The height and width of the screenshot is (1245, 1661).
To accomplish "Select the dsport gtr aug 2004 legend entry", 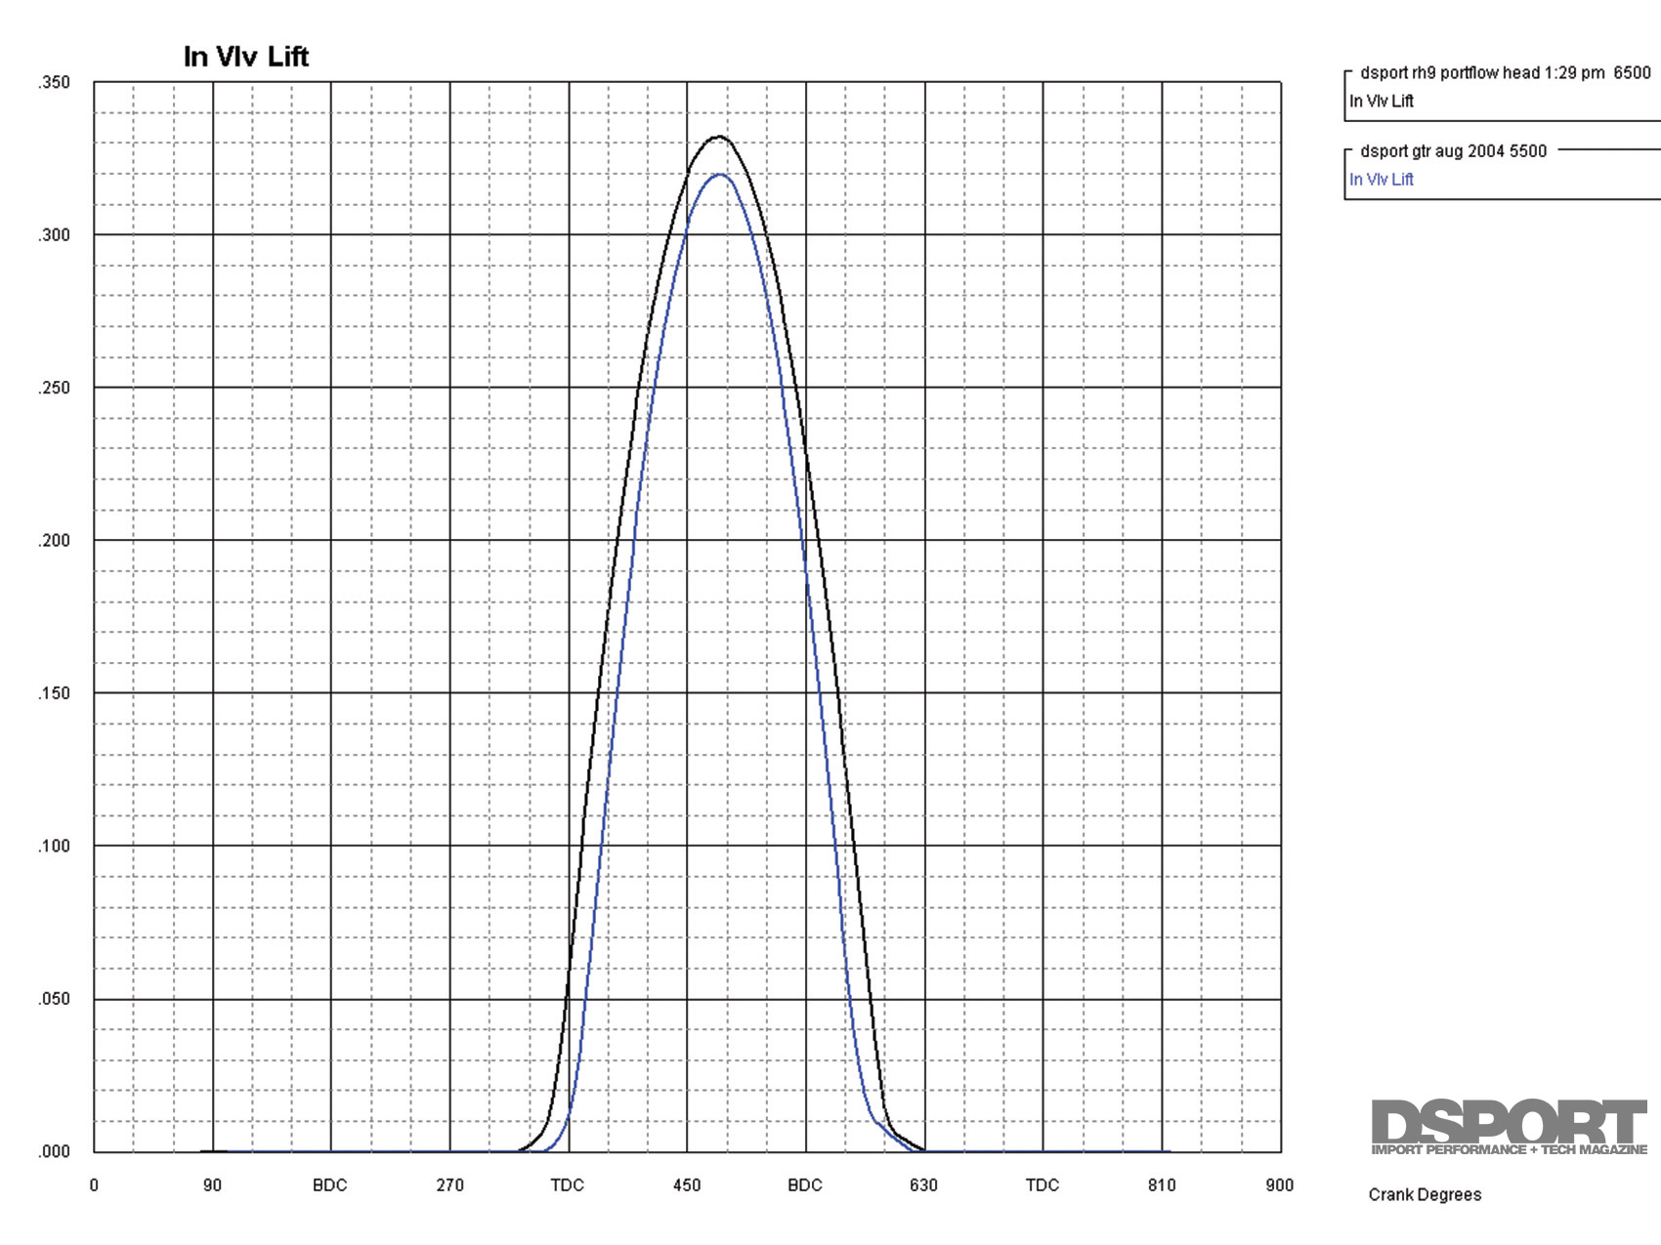I will click(x=1453, y=151).
